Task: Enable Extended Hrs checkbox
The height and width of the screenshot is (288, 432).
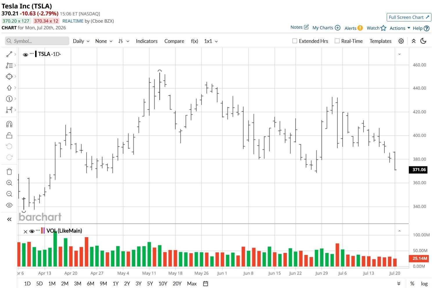Action: tap(295, 41)
